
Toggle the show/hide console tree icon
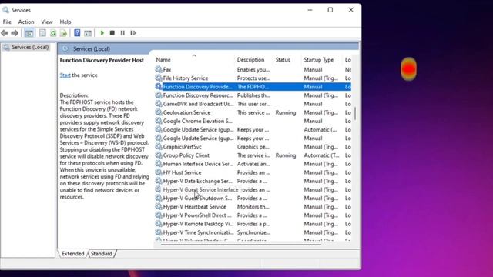(x=29, y=33)
